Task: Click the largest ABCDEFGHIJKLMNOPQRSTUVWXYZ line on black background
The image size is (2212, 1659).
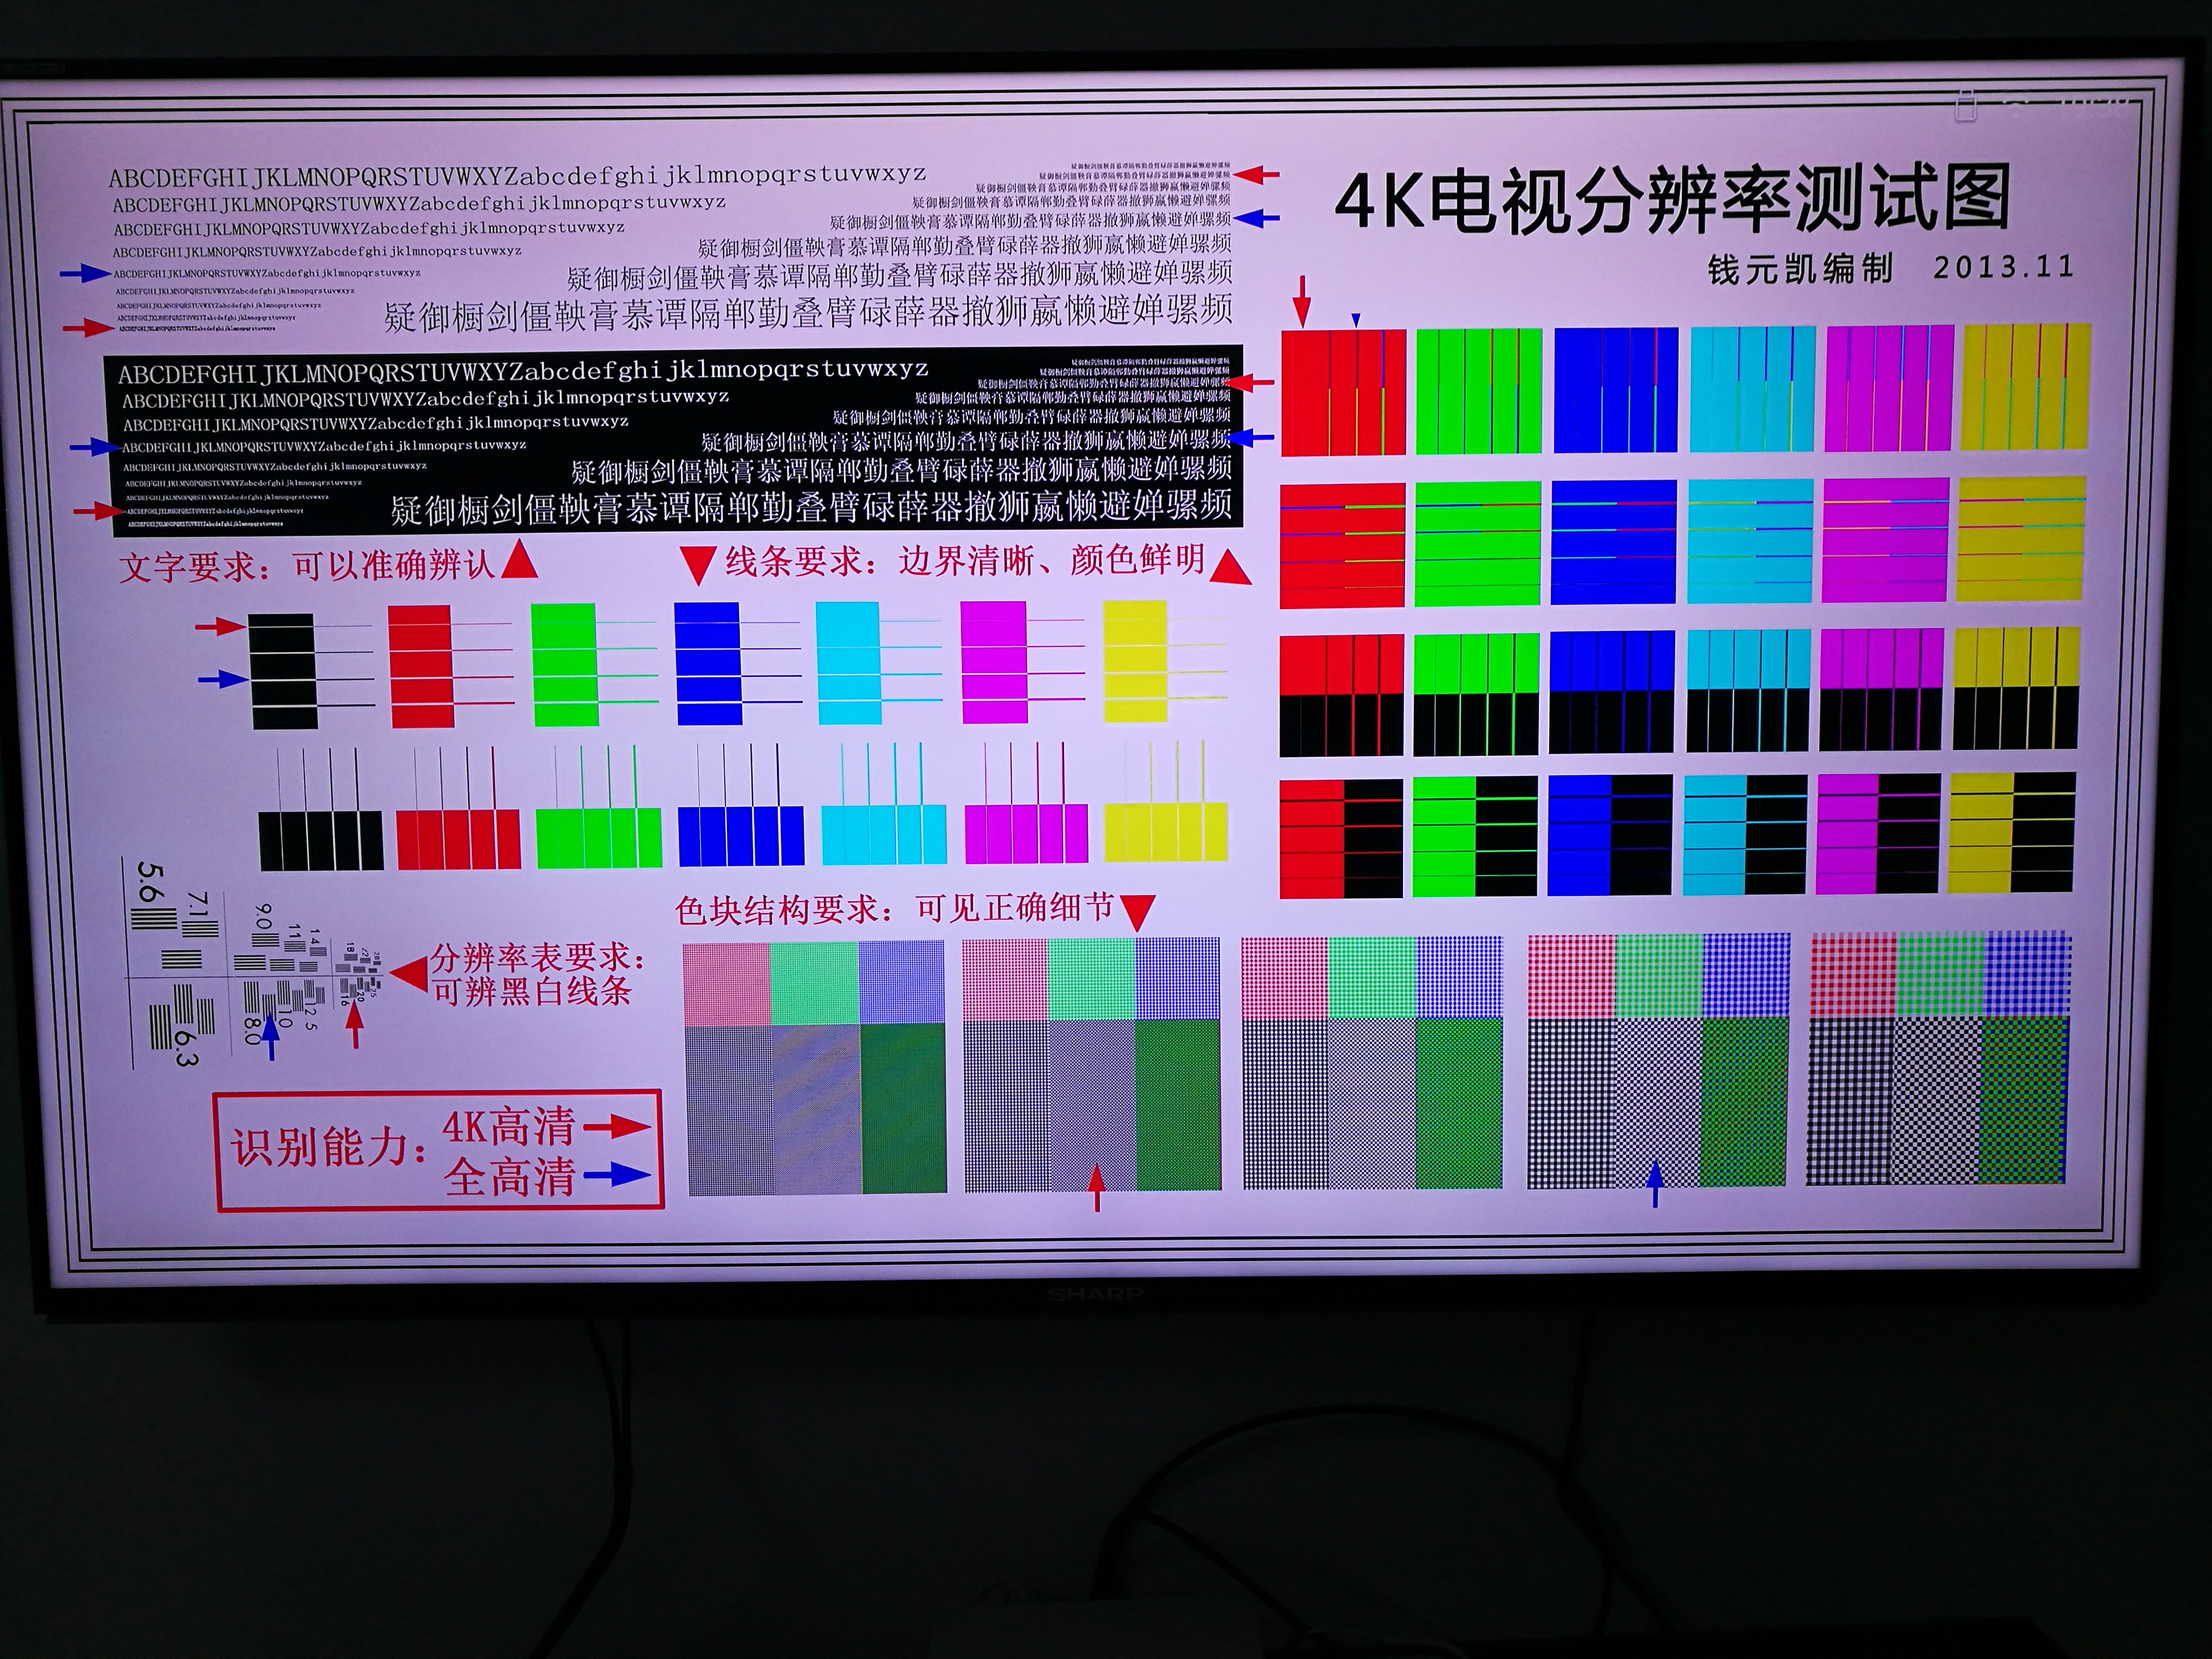Action: [x=523, y=371]
